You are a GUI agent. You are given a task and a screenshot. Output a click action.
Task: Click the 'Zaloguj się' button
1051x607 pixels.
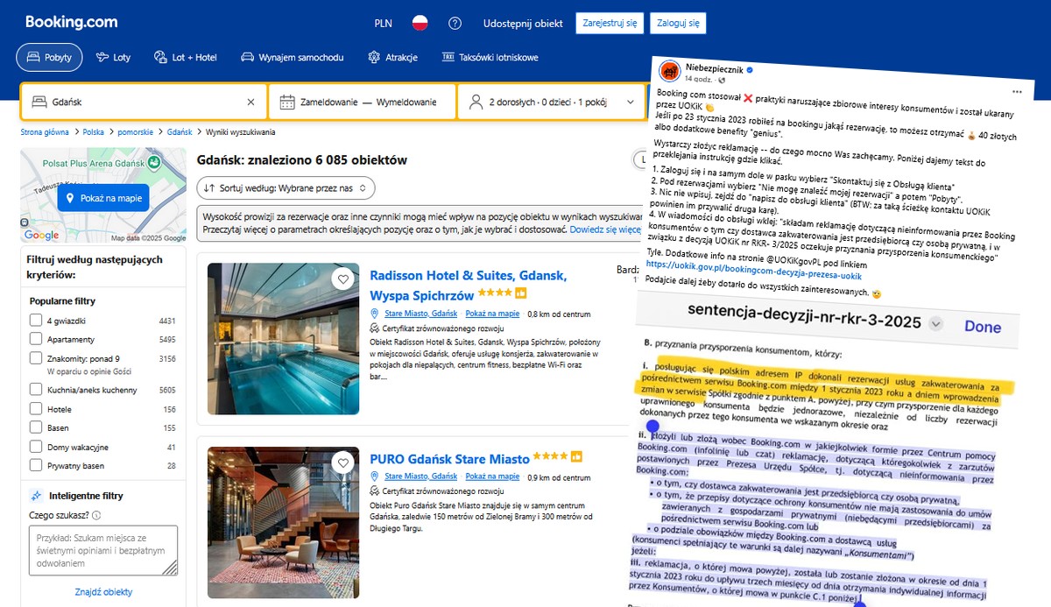coord(677,23)
